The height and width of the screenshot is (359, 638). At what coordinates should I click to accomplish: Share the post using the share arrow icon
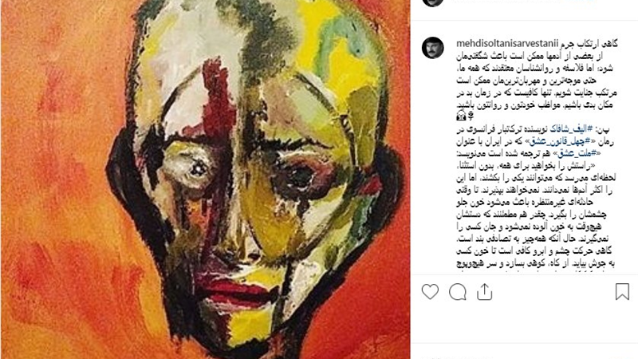tap(484, 292)
